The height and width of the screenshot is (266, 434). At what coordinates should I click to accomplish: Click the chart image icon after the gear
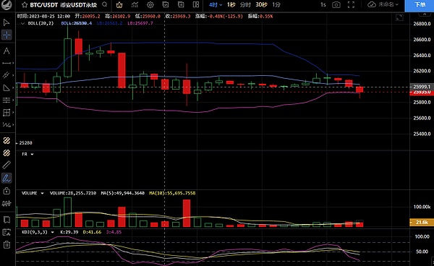coord(166,5)
